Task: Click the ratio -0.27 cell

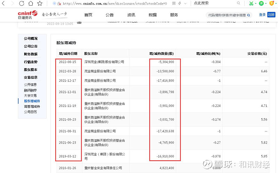Action: pyautogui.click(x=217, y=143)
